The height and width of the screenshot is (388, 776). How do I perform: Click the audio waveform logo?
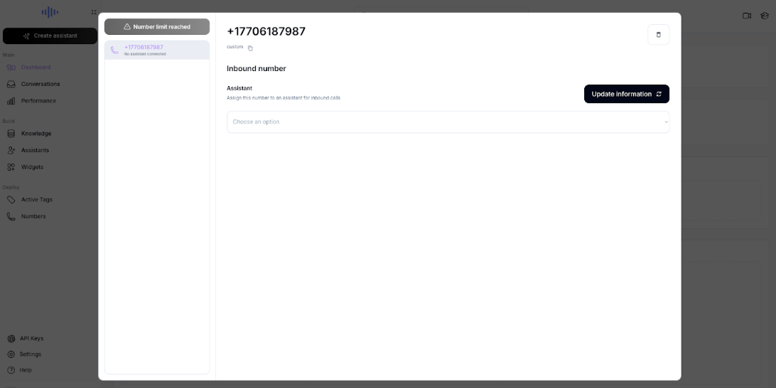[x=50, y=12]
